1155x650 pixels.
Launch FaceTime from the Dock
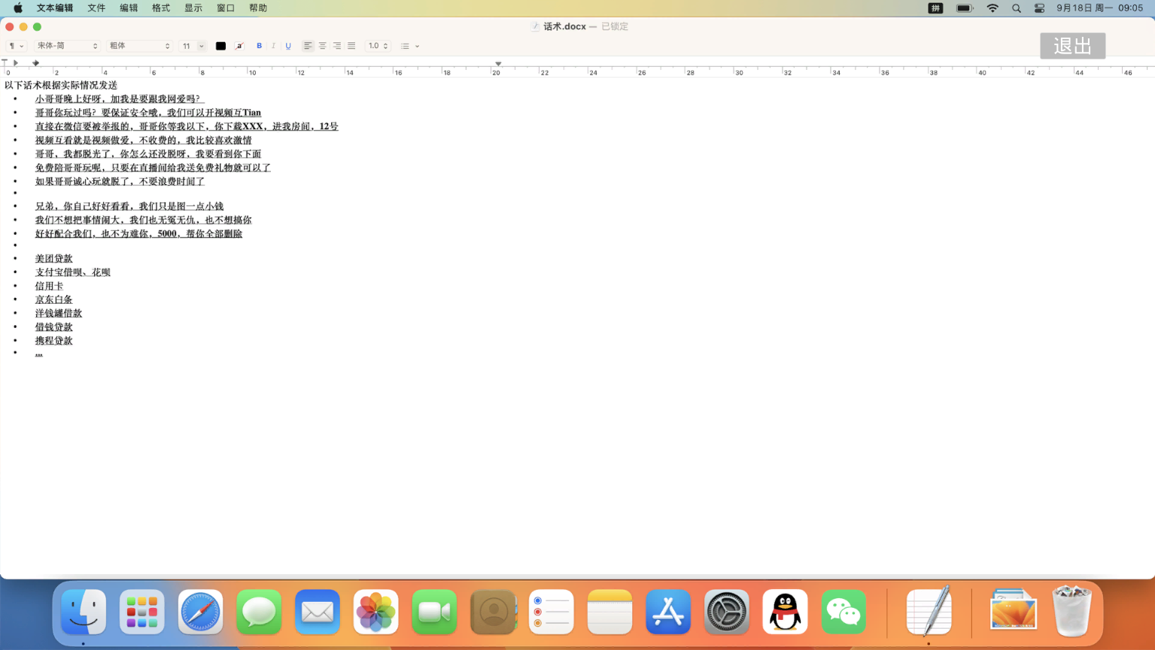434,612
